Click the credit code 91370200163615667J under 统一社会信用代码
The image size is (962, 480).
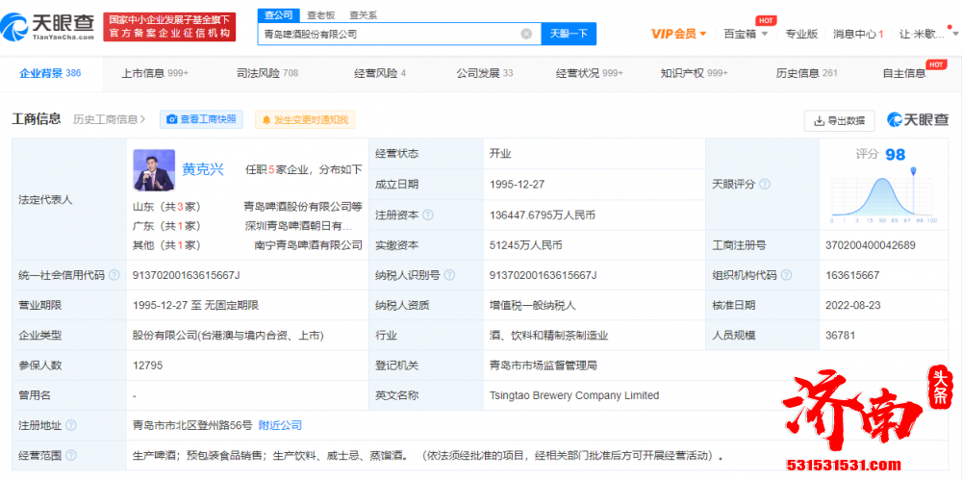pos(186,275)
